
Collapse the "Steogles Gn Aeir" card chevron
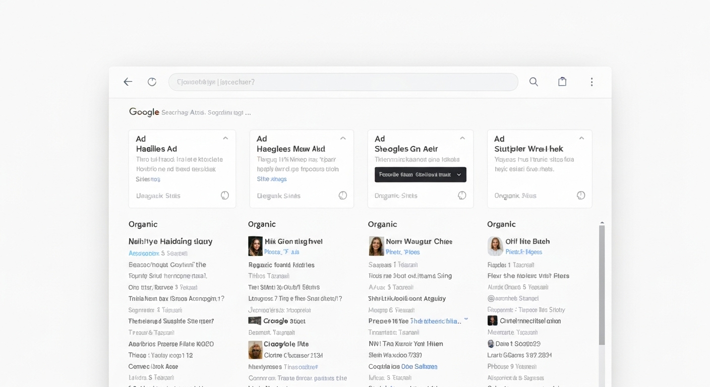[462, 138]
